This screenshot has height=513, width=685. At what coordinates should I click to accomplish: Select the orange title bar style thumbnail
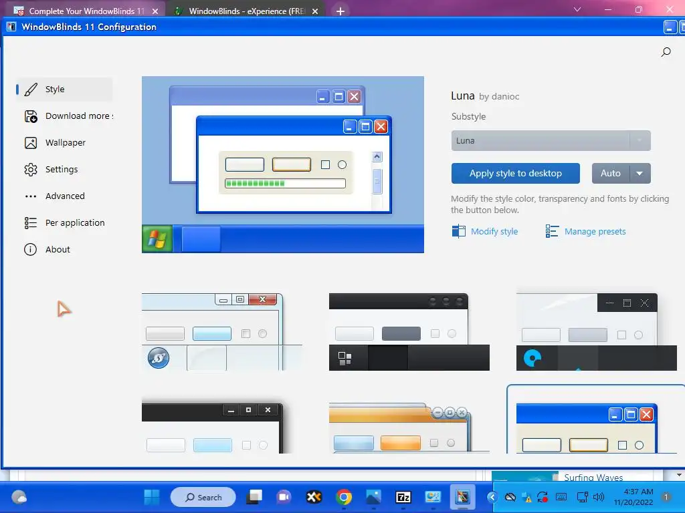409,428
